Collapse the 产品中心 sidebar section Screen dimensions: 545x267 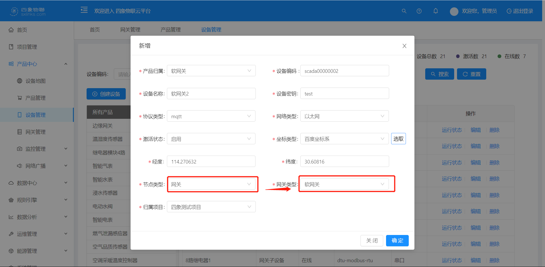(66, 64)
